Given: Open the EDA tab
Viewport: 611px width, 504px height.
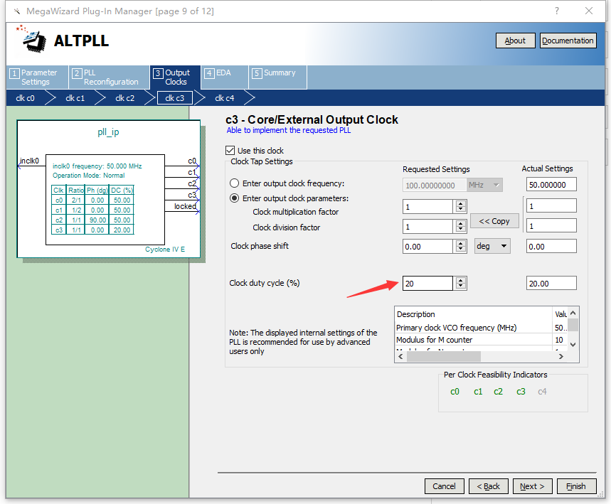Looking at the screenshot, I should pos(225,77).
